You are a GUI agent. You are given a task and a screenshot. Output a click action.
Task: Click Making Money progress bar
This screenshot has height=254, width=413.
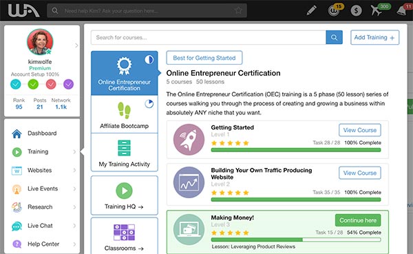(296, 240)
